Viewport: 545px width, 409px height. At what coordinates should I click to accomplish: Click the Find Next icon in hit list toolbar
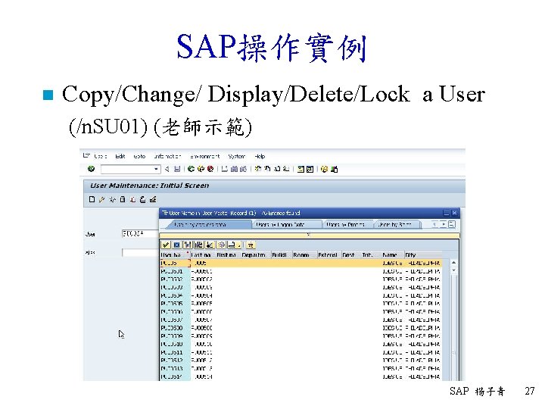tap(199, 245)
